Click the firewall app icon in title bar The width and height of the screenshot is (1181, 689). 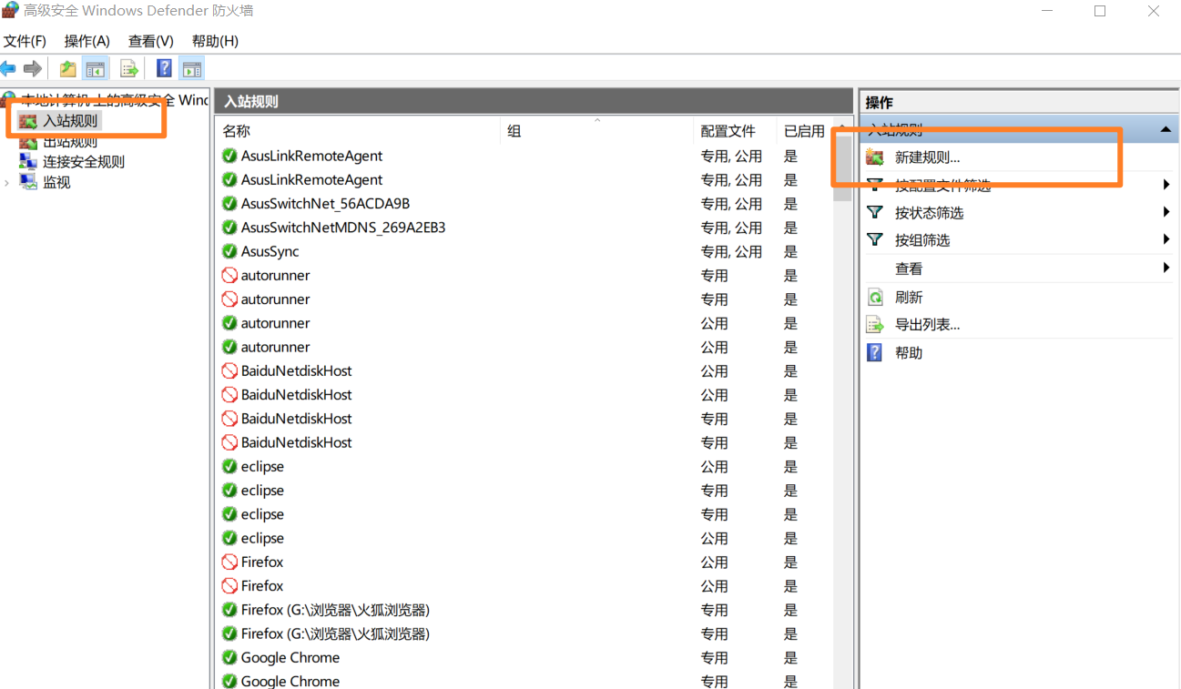pyautogui.click(x=10, y=11)
